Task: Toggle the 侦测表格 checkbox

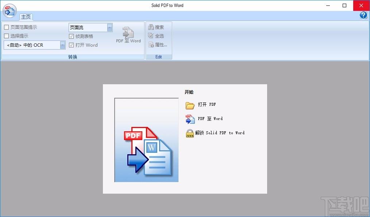Action: (71, 36)
